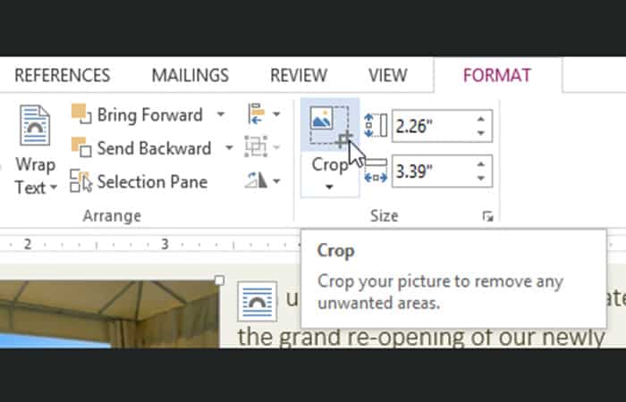Decrease the shape width with down arrow
626x402 pixels.
pyautogui.click(x=482, y=176)
